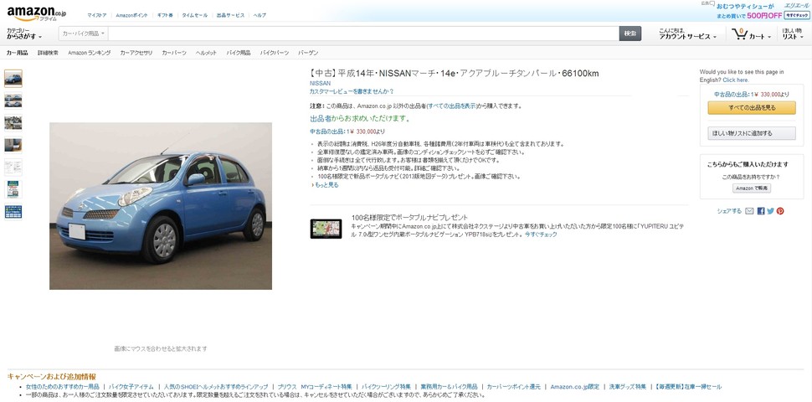The image size is (812, 402).
Task: Open 洗車グッズ特集 link
Action: [x=628, y=387]
